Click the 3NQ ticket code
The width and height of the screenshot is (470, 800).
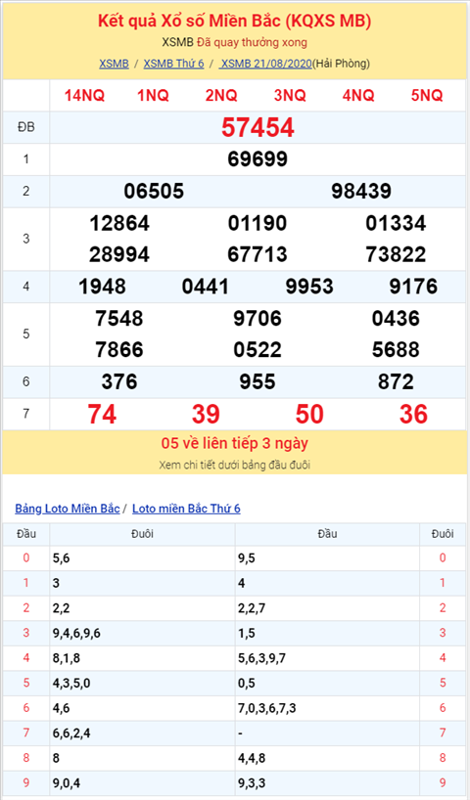(x=290, y=96)
